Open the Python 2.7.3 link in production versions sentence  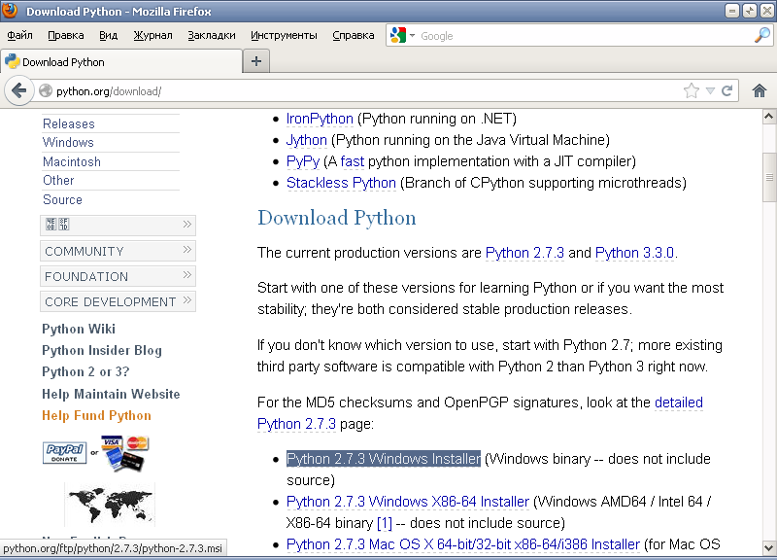pos(524,253)
